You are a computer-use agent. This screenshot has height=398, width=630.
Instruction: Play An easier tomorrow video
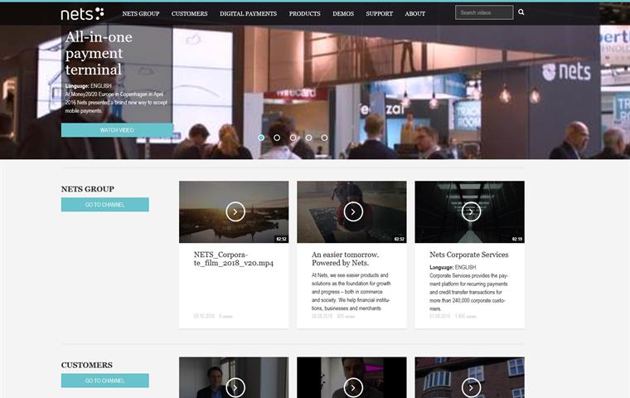pyautogui.click(x=353, y=212)
